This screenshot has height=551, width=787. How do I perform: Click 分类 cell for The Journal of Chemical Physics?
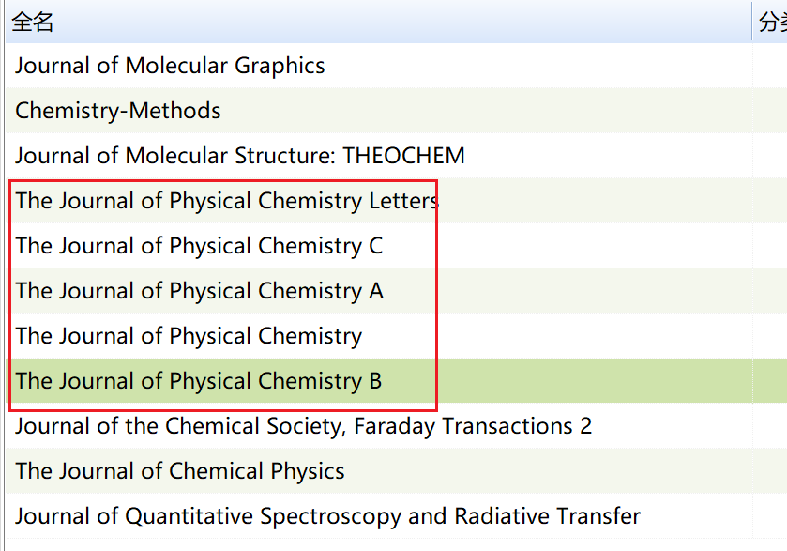click(x=771, y=471)
